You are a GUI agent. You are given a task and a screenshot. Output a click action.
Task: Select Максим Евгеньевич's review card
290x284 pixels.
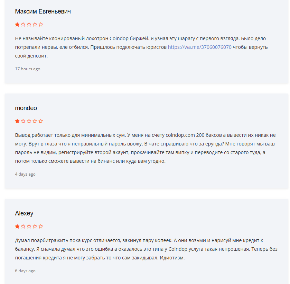(x=145, y=41)
